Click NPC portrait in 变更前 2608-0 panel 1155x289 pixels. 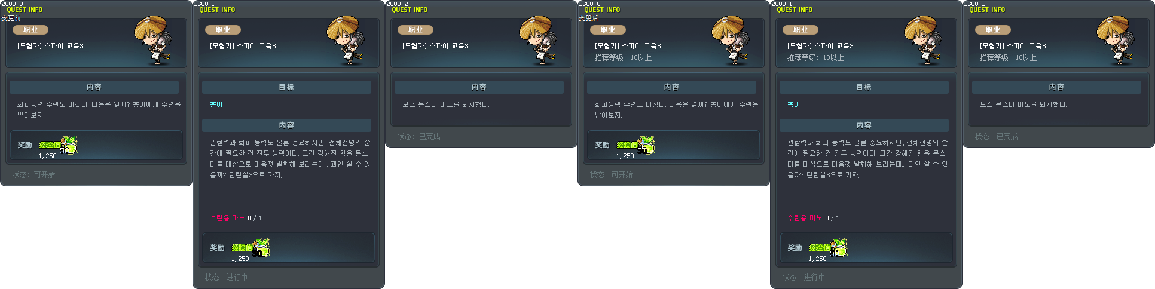coord(152,41)
